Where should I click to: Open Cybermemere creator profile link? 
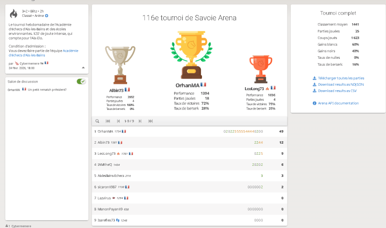[x=31, y=63]
